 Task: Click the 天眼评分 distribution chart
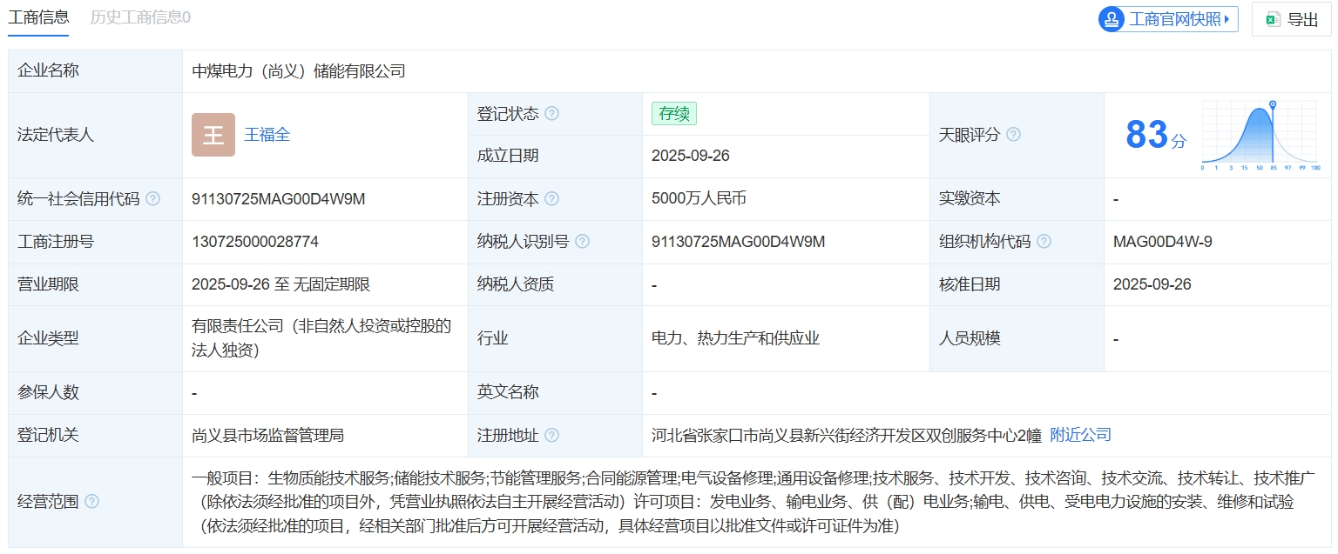(x=1260, y=135)
